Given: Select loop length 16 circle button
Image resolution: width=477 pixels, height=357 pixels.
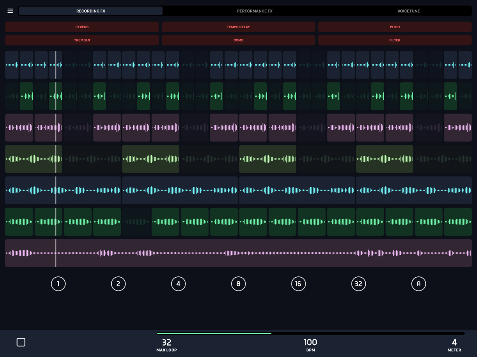Looking at the screenshot, I should tap(298, 284).
